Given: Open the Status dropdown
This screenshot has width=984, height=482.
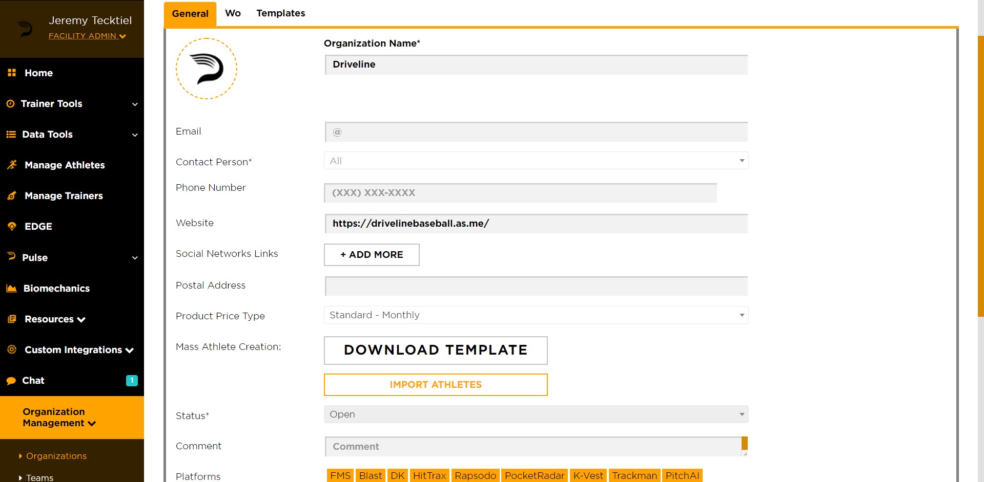Looking at the screenshot, I should [536, 414].
